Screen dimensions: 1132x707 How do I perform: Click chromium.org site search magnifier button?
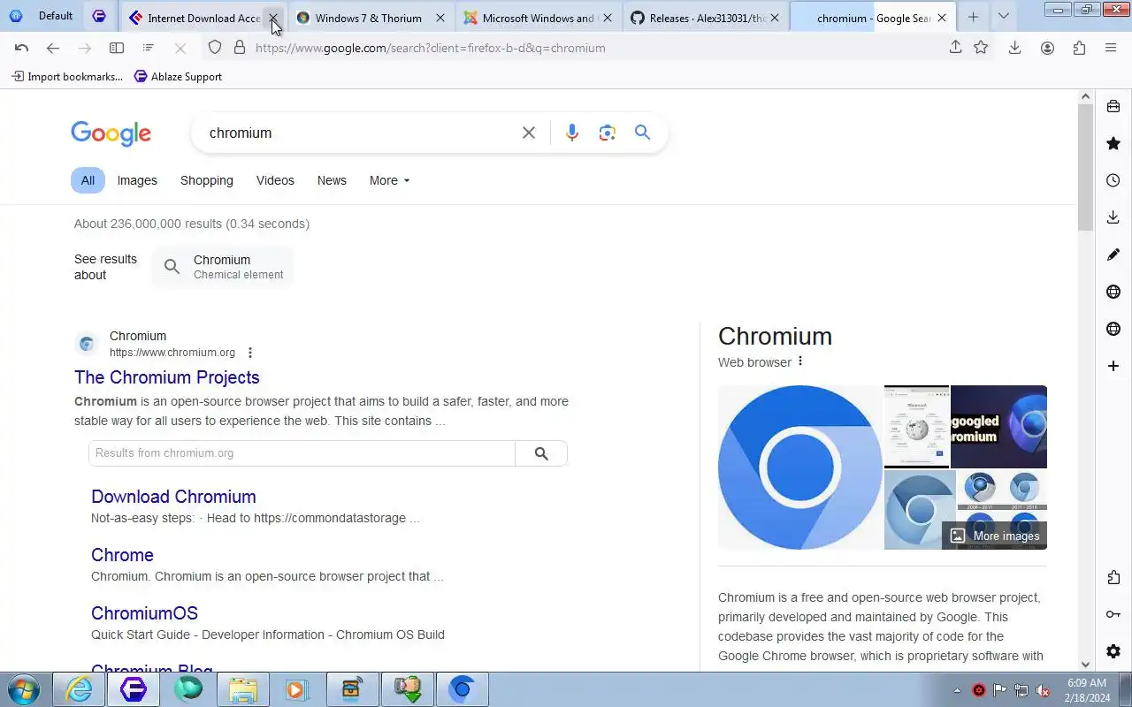[x=541, y=453]
